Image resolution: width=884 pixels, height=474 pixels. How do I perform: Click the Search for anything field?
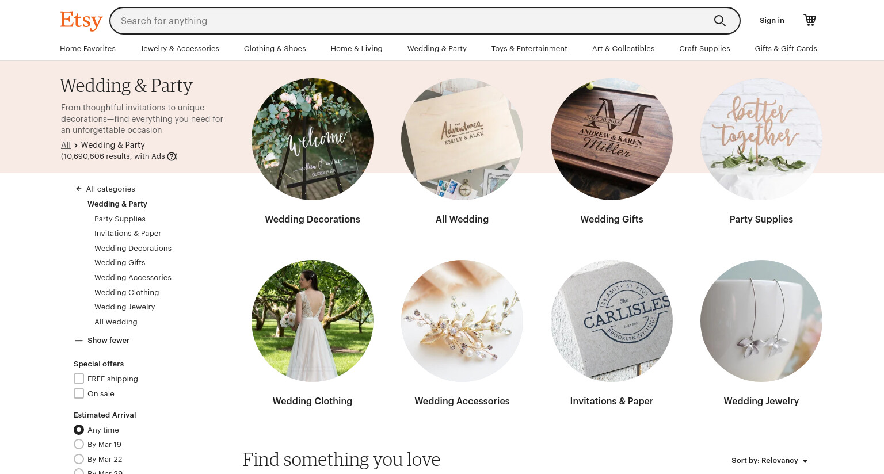point(411,21)
